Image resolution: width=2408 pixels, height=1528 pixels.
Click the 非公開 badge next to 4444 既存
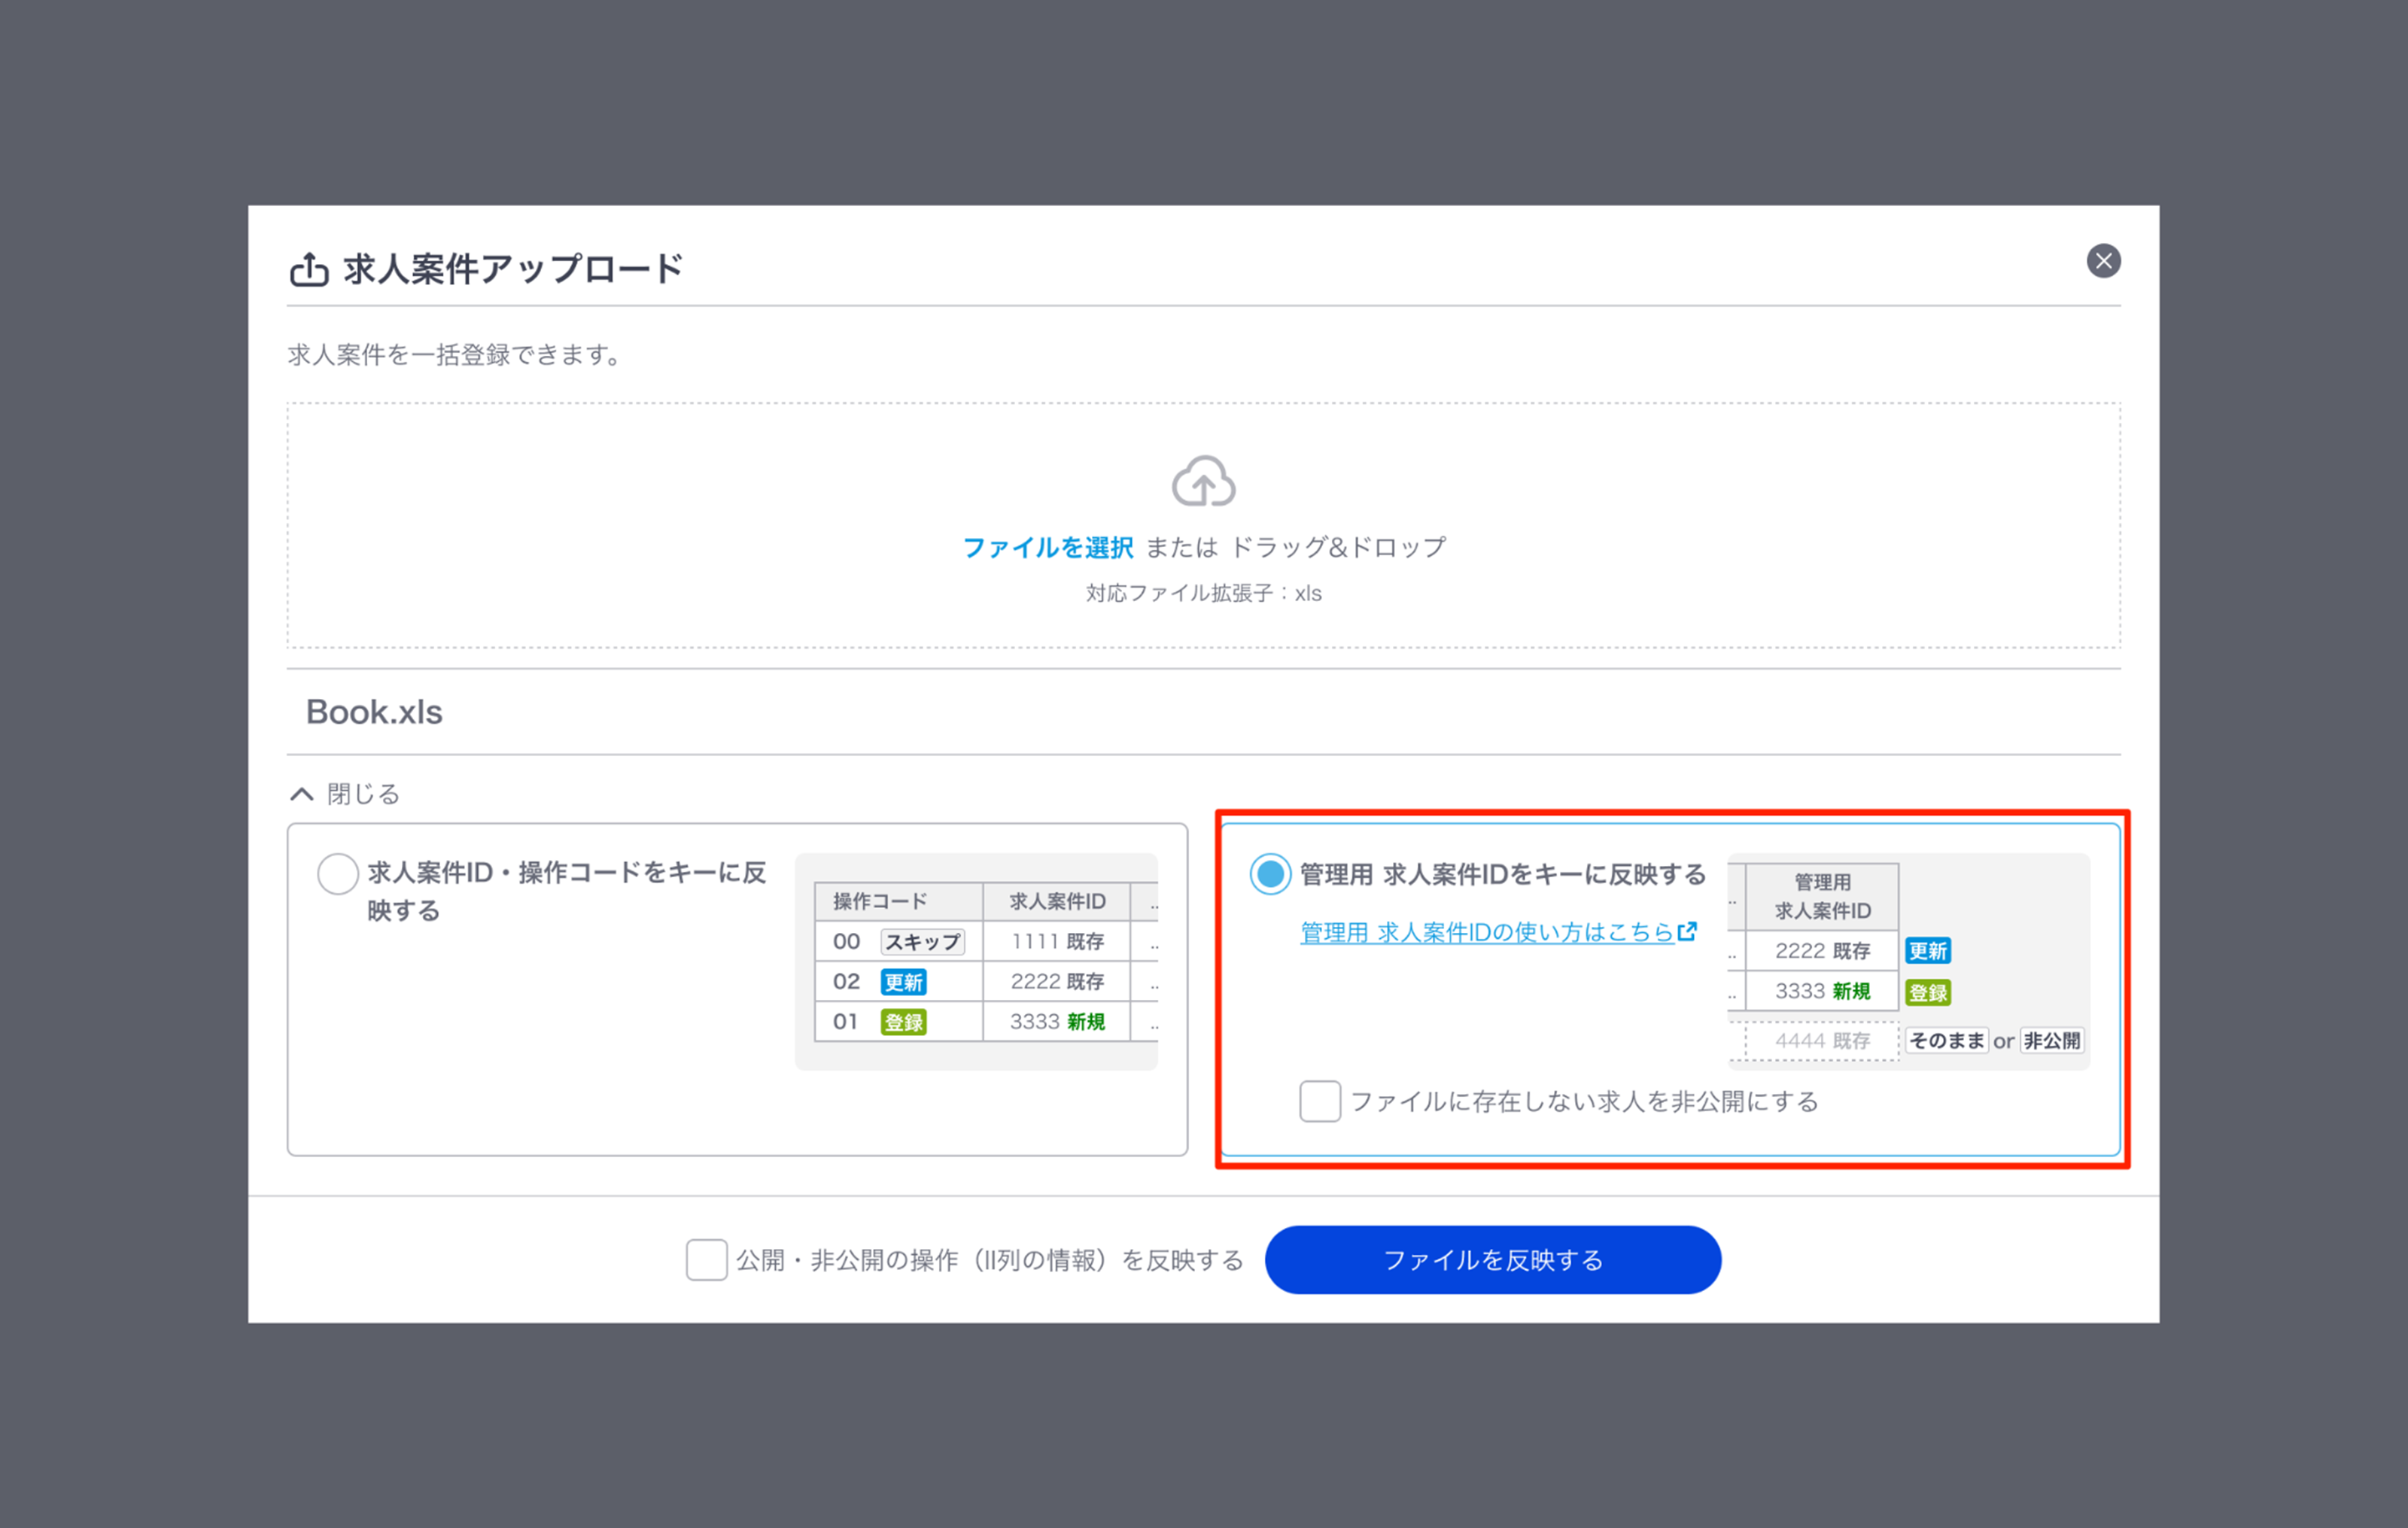click(2051, 1040)
